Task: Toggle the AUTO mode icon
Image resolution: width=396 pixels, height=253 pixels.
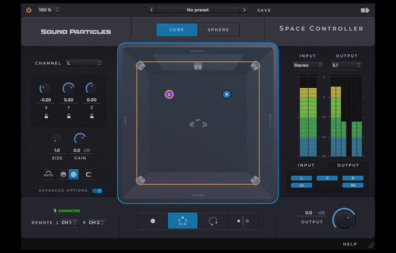Action: coord(48,174)
